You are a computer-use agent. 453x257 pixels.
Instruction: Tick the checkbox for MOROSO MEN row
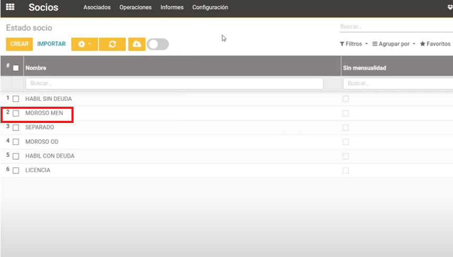pos(16,113)
